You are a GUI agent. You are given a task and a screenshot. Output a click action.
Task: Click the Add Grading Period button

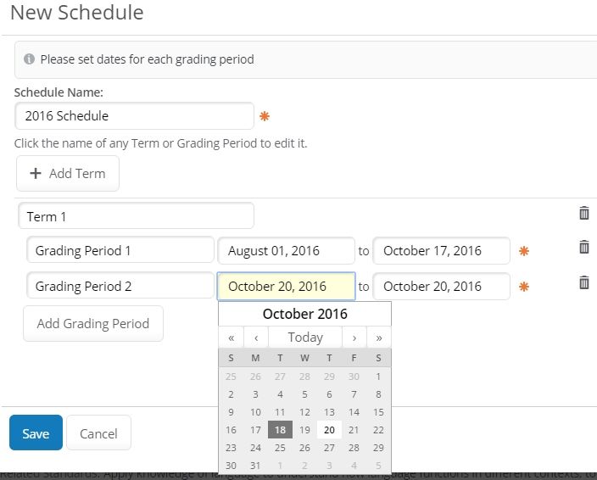93,323
